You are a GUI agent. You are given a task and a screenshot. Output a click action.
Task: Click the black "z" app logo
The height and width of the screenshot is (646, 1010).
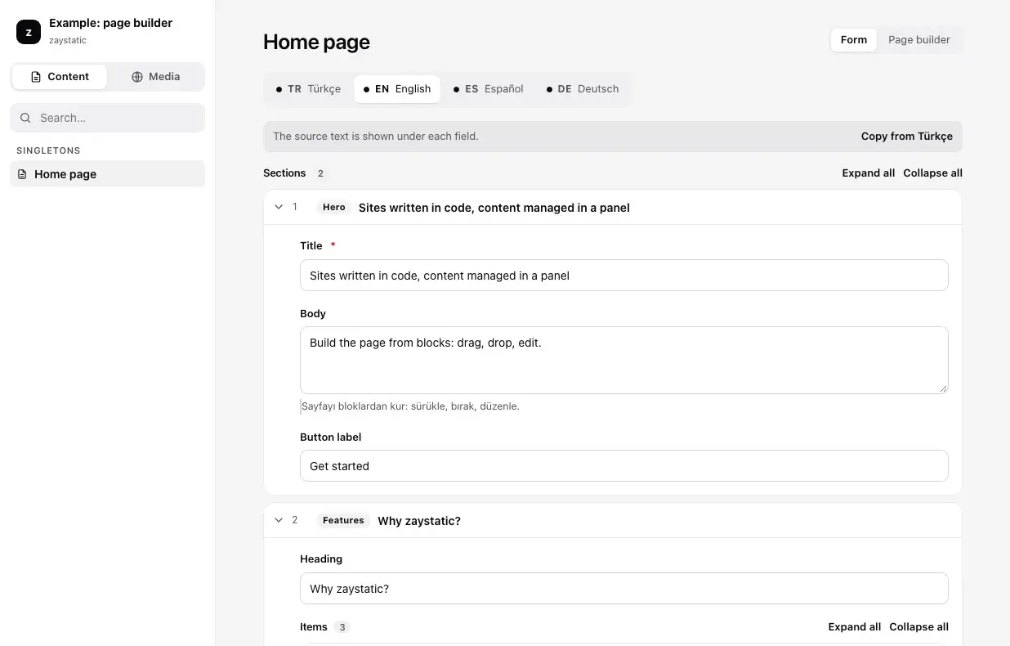pyautogui.click(x=29, y=32)
